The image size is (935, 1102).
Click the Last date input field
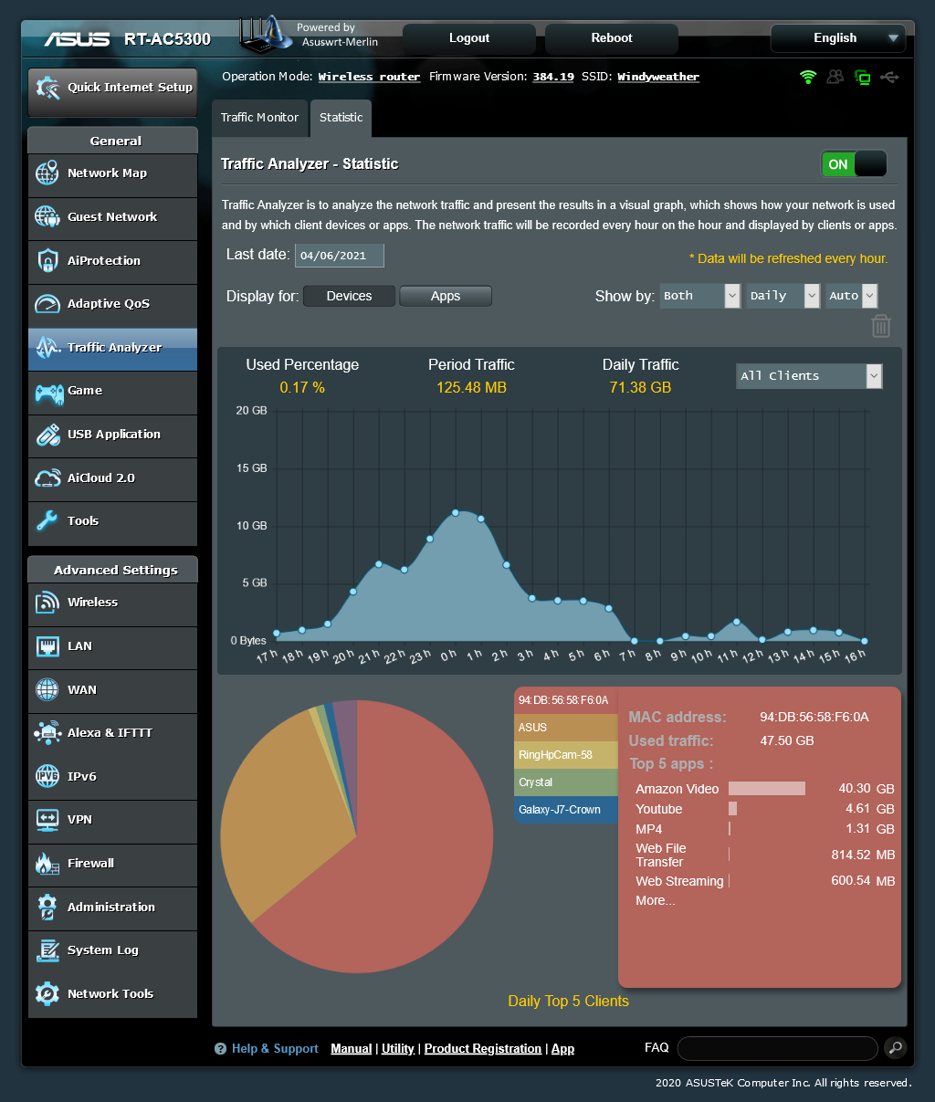(x=339, y=256)
